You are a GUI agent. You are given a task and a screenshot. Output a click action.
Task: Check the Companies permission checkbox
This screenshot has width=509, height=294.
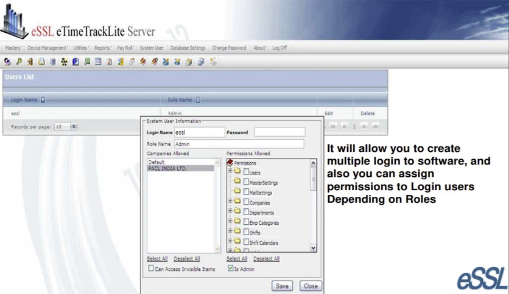pos(246,202)
